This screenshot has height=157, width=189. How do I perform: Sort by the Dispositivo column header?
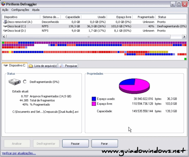coord(21,17)
